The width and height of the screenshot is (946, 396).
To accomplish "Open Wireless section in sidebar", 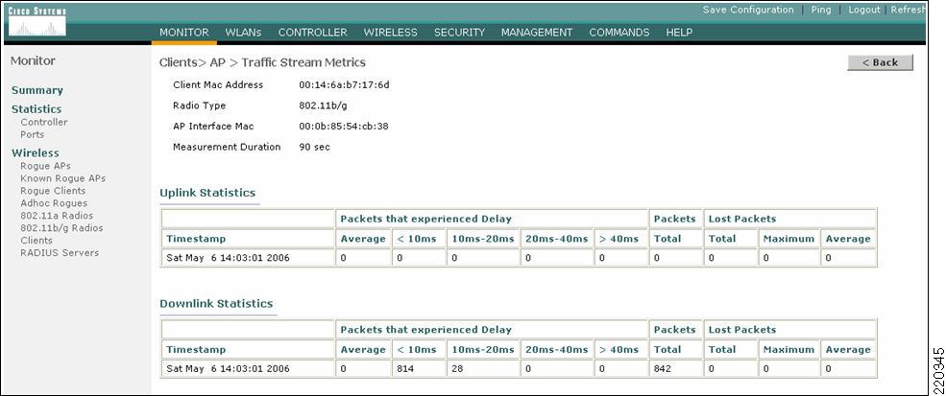I will (x=35, y=153).
